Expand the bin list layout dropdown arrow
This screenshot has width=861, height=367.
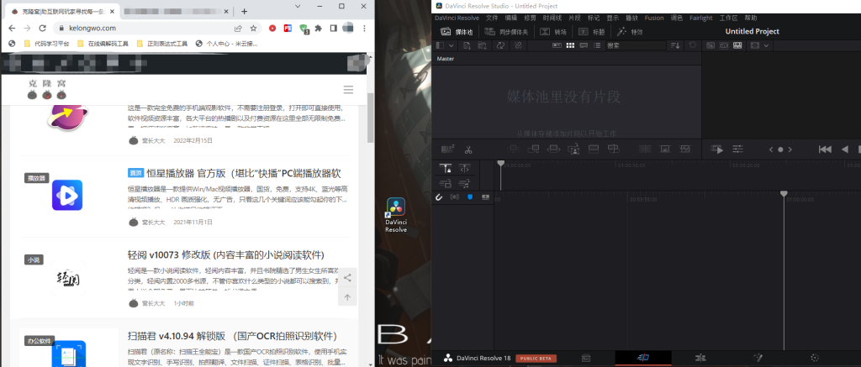(452, 45)
